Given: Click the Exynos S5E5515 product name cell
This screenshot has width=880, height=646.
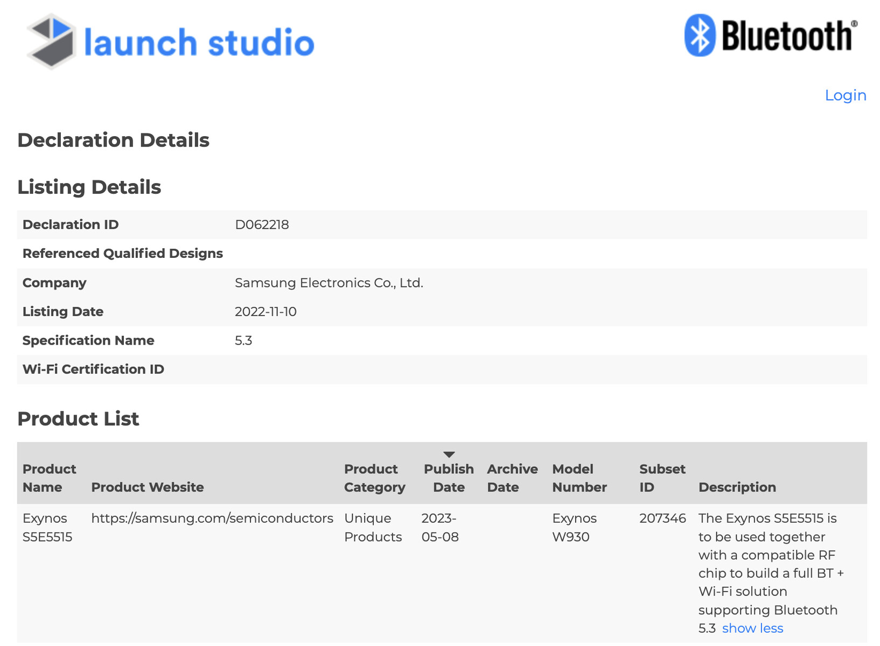Looking at the screenshot, I should tap(47, 528).
